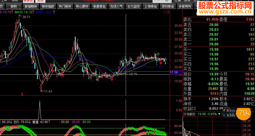Open 板块指数 from the toolbar

click(48, 6)
